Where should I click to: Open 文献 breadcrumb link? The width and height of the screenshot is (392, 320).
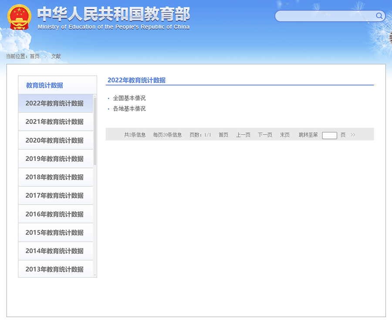(x=56, y=56)
